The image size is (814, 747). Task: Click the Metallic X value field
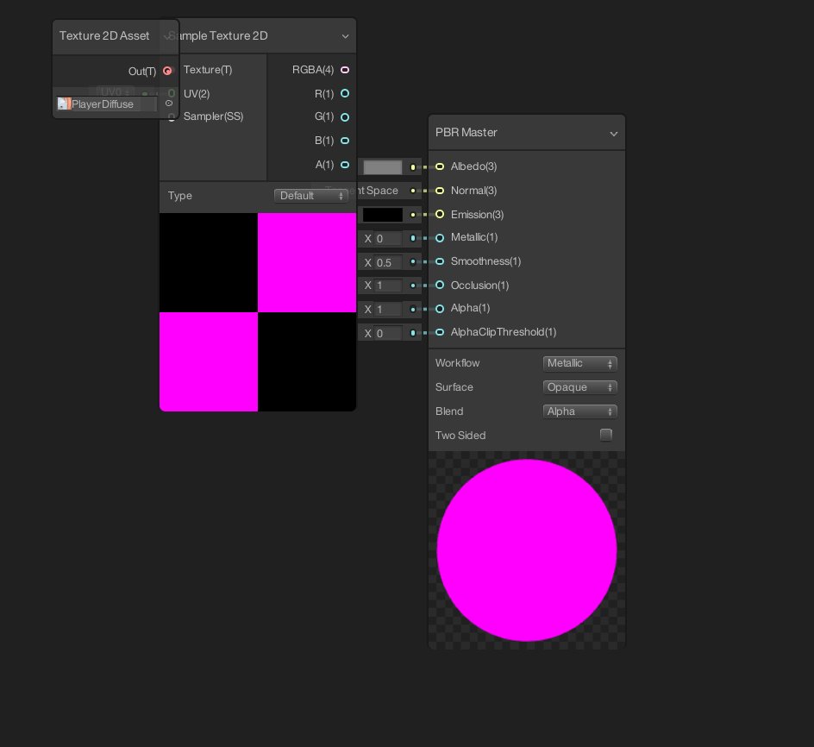[388, 238]
